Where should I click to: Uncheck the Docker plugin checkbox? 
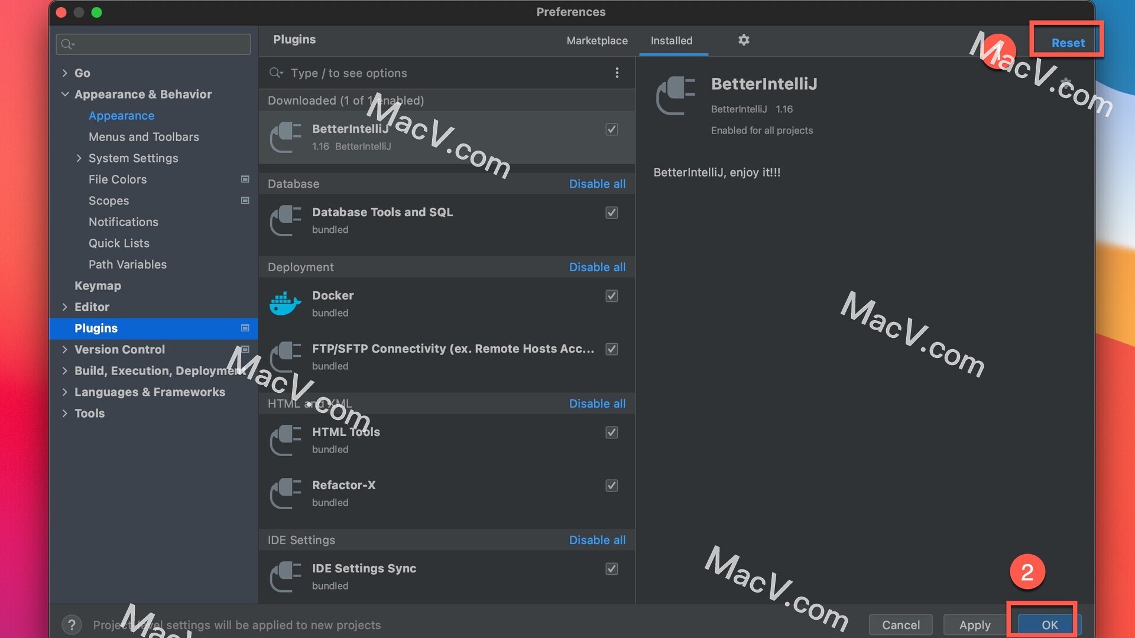point(612,296)
